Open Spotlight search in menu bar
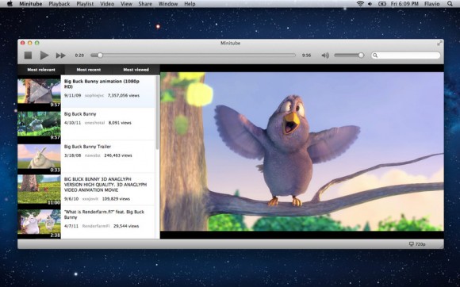Image resolution: width=460 pixels, height=287 pixels. (450, 3)
